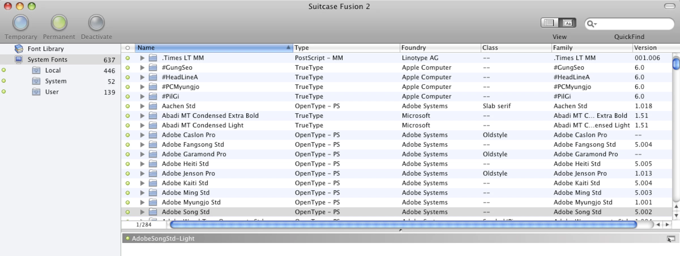
Task: Click the #PilGi folder icon
Action: tap(153, 96)
